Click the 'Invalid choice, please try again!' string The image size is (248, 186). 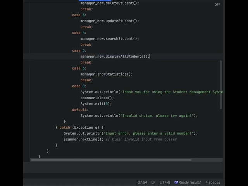point(157,115)
